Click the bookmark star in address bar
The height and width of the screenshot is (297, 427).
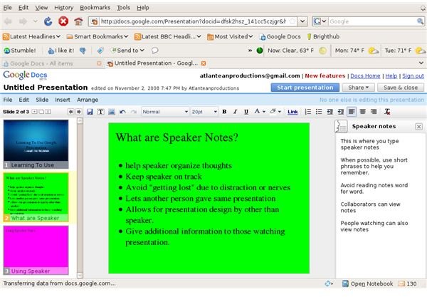(292, 21)
